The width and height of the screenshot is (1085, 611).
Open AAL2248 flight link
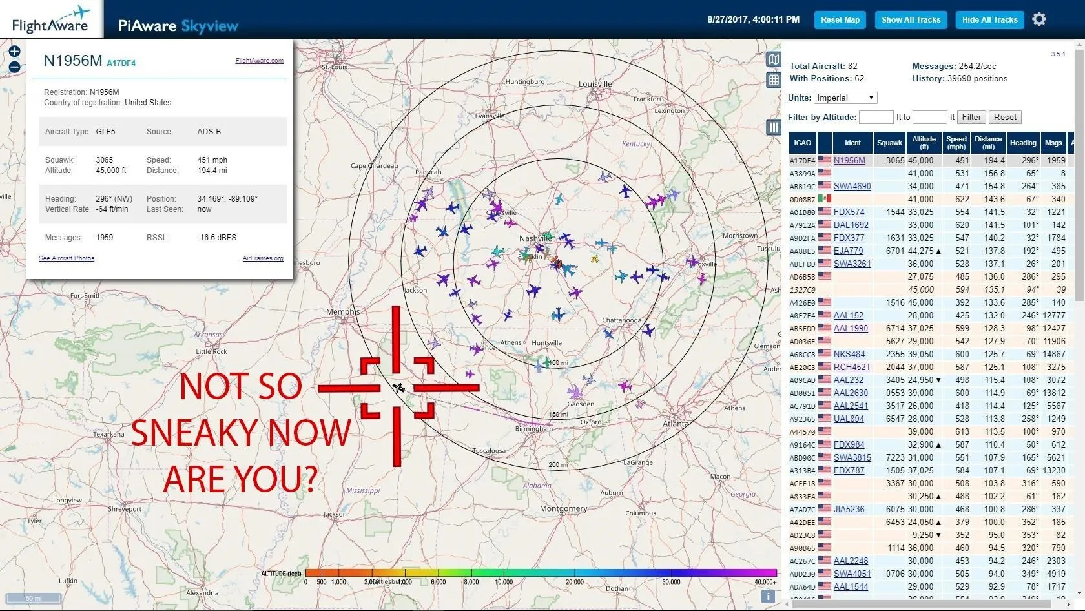tap(851, 561)
